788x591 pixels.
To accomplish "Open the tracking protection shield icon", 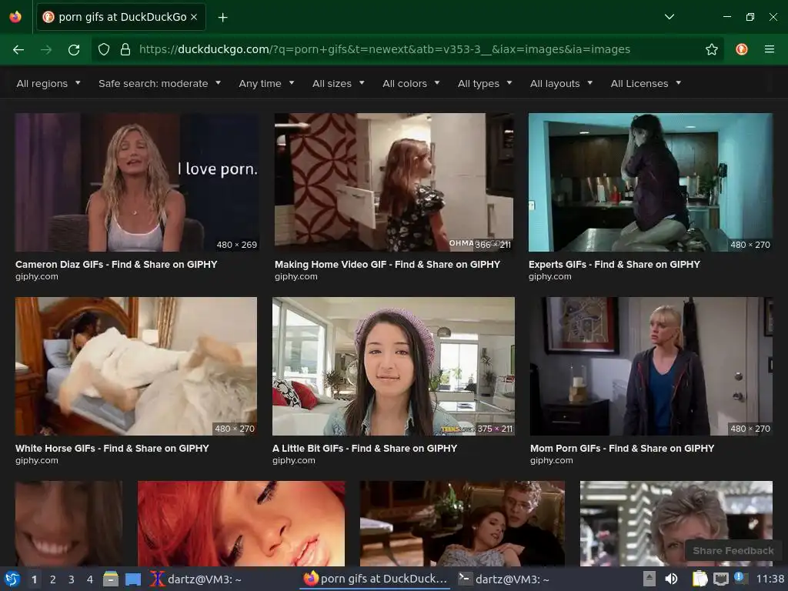I will click(x=104, y=49).
